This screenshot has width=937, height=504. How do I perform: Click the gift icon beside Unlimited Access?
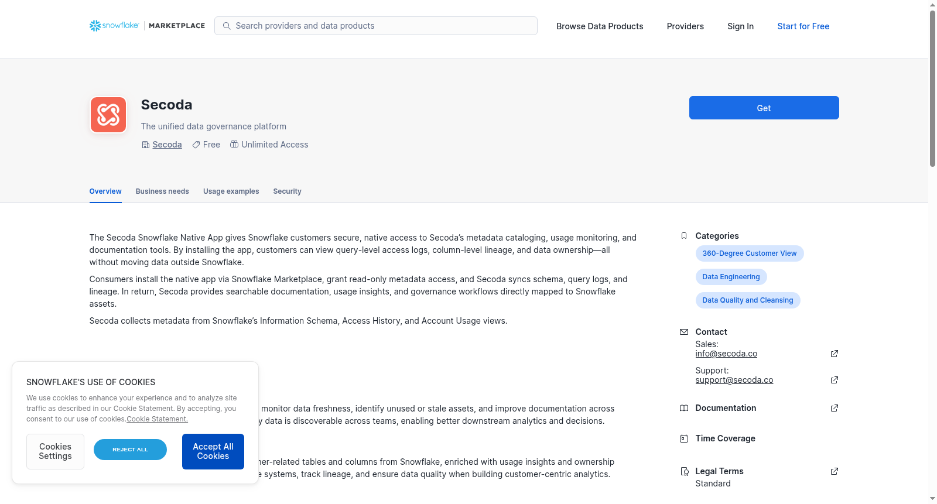234,144
